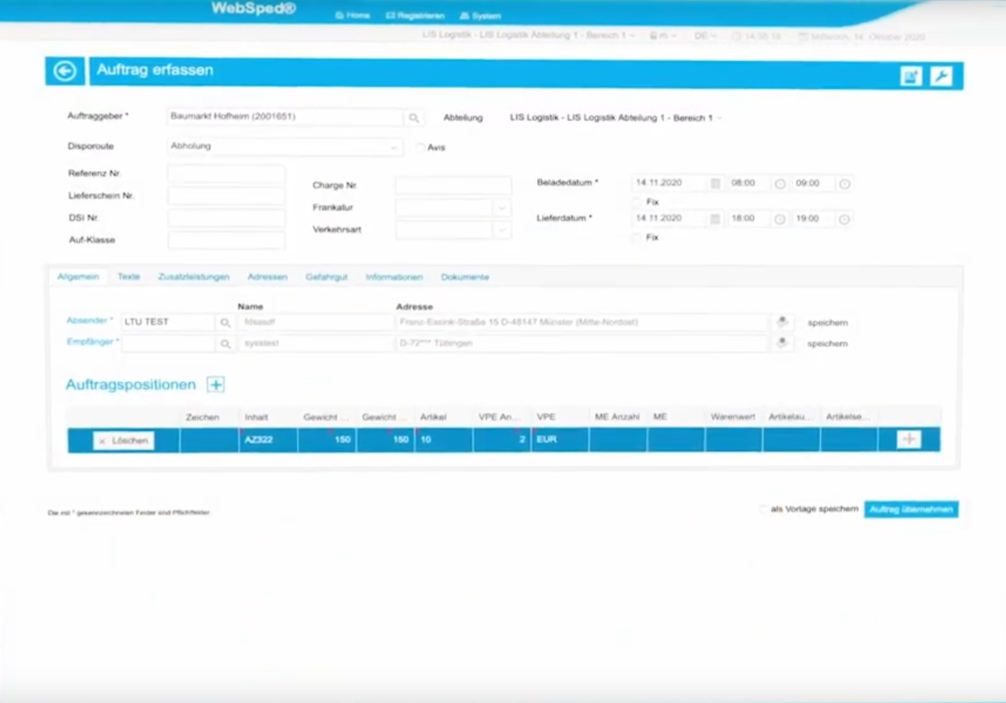Image resolution: width=1006 pixels, height=703 pixels.
Task: Select the VPE Anzahl cell showing 2
Action: (x=502, y=440)
